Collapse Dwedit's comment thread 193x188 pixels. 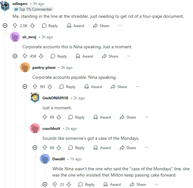[x=45, y=184]
